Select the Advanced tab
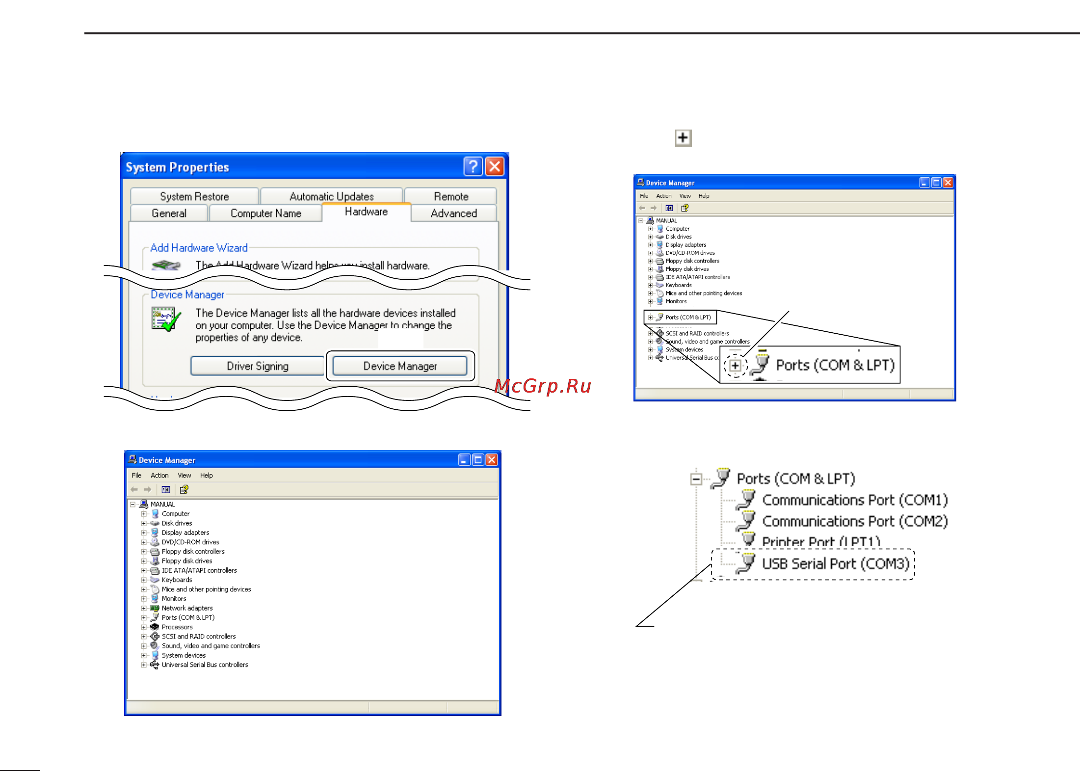Viewport: 1080px width, 771px height. coord(454,213)
